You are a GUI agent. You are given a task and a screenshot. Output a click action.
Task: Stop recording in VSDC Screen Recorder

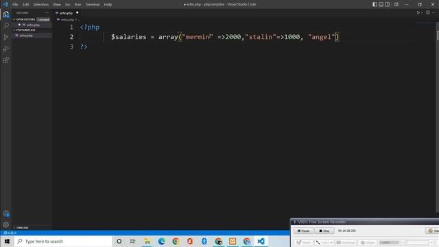pyautogui.click(x=324, y=231)
